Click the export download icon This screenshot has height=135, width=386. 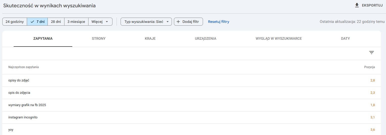[x=357, y=5]
